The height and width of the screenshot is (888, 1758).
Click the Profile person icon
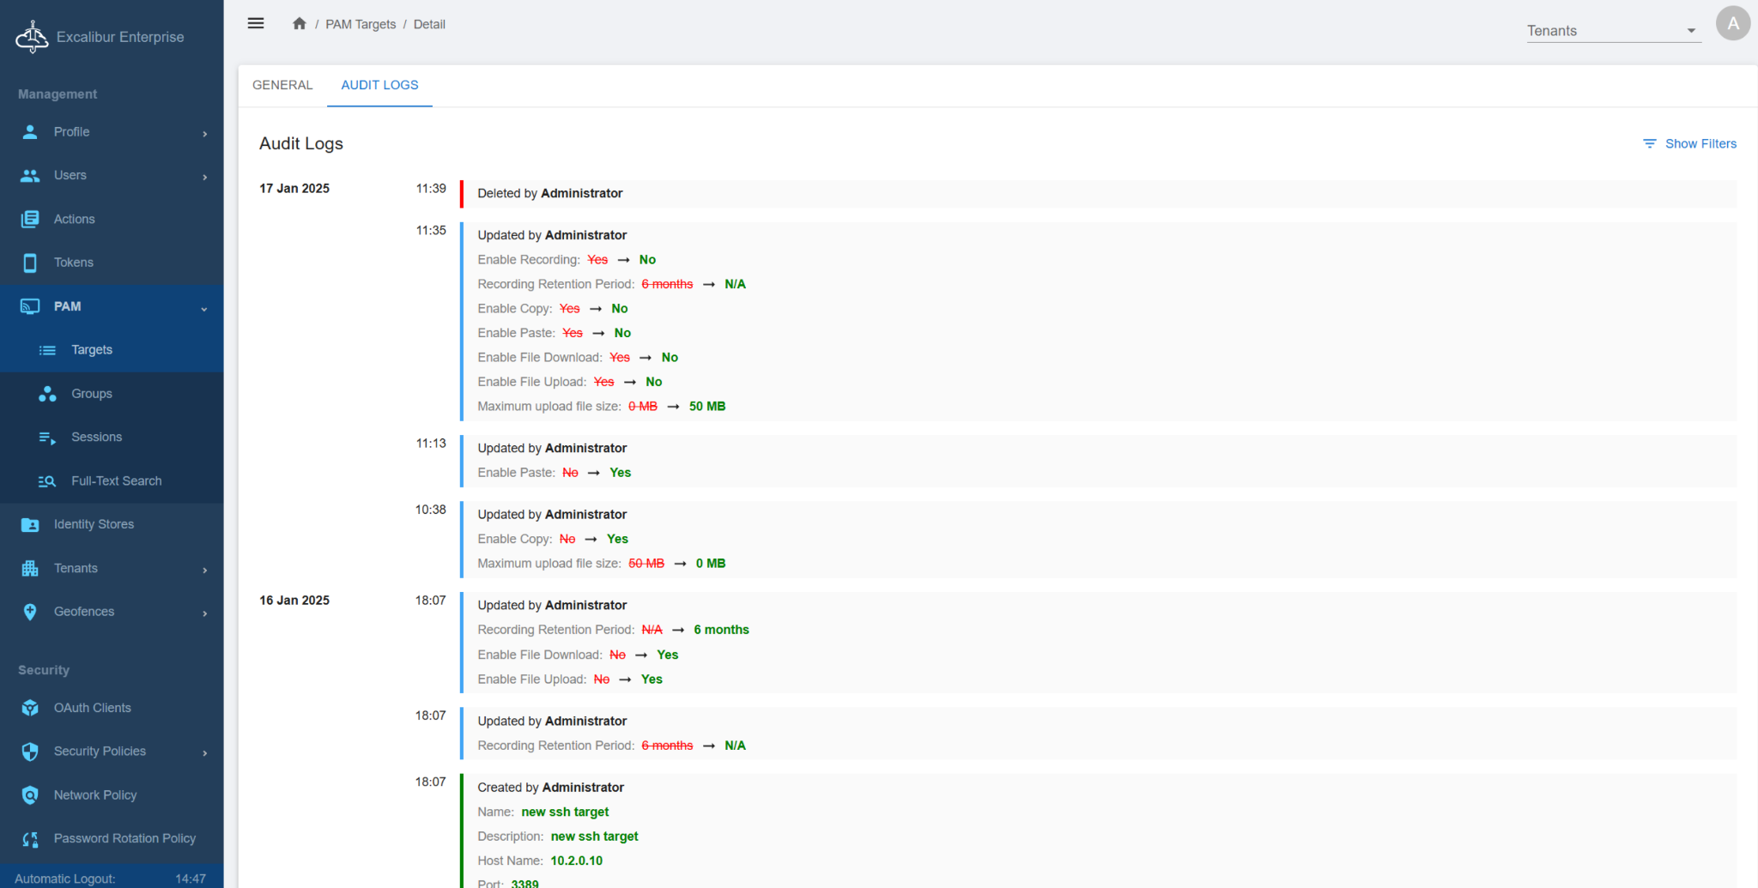click(30, 132)
